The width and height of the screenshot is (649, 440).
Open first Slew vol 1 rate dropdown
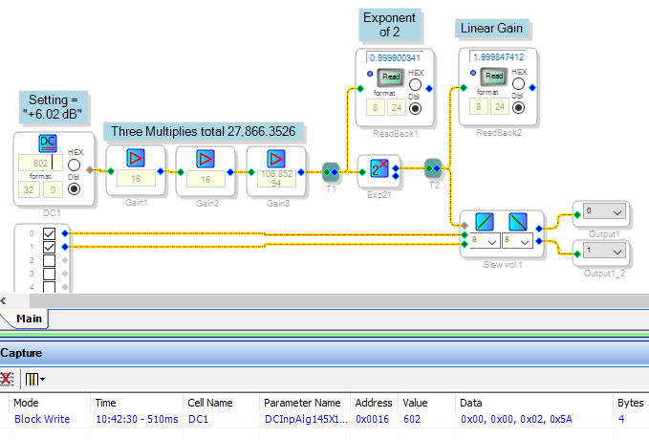point(492,242)
